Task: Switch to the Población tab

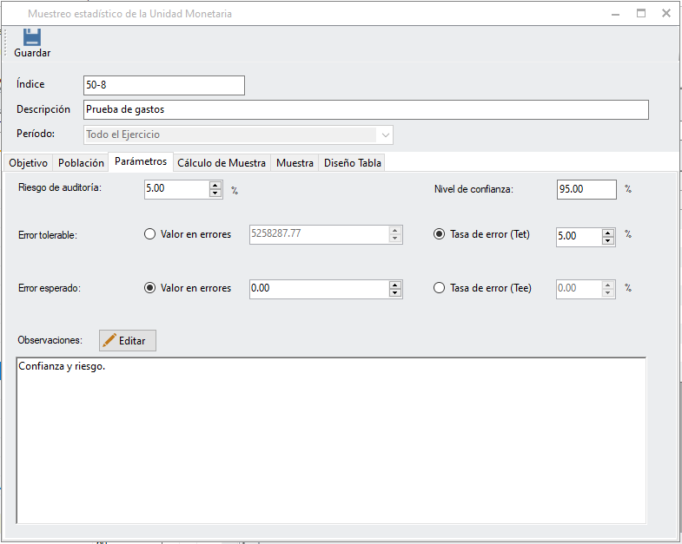Action: [x=81, y=163]
